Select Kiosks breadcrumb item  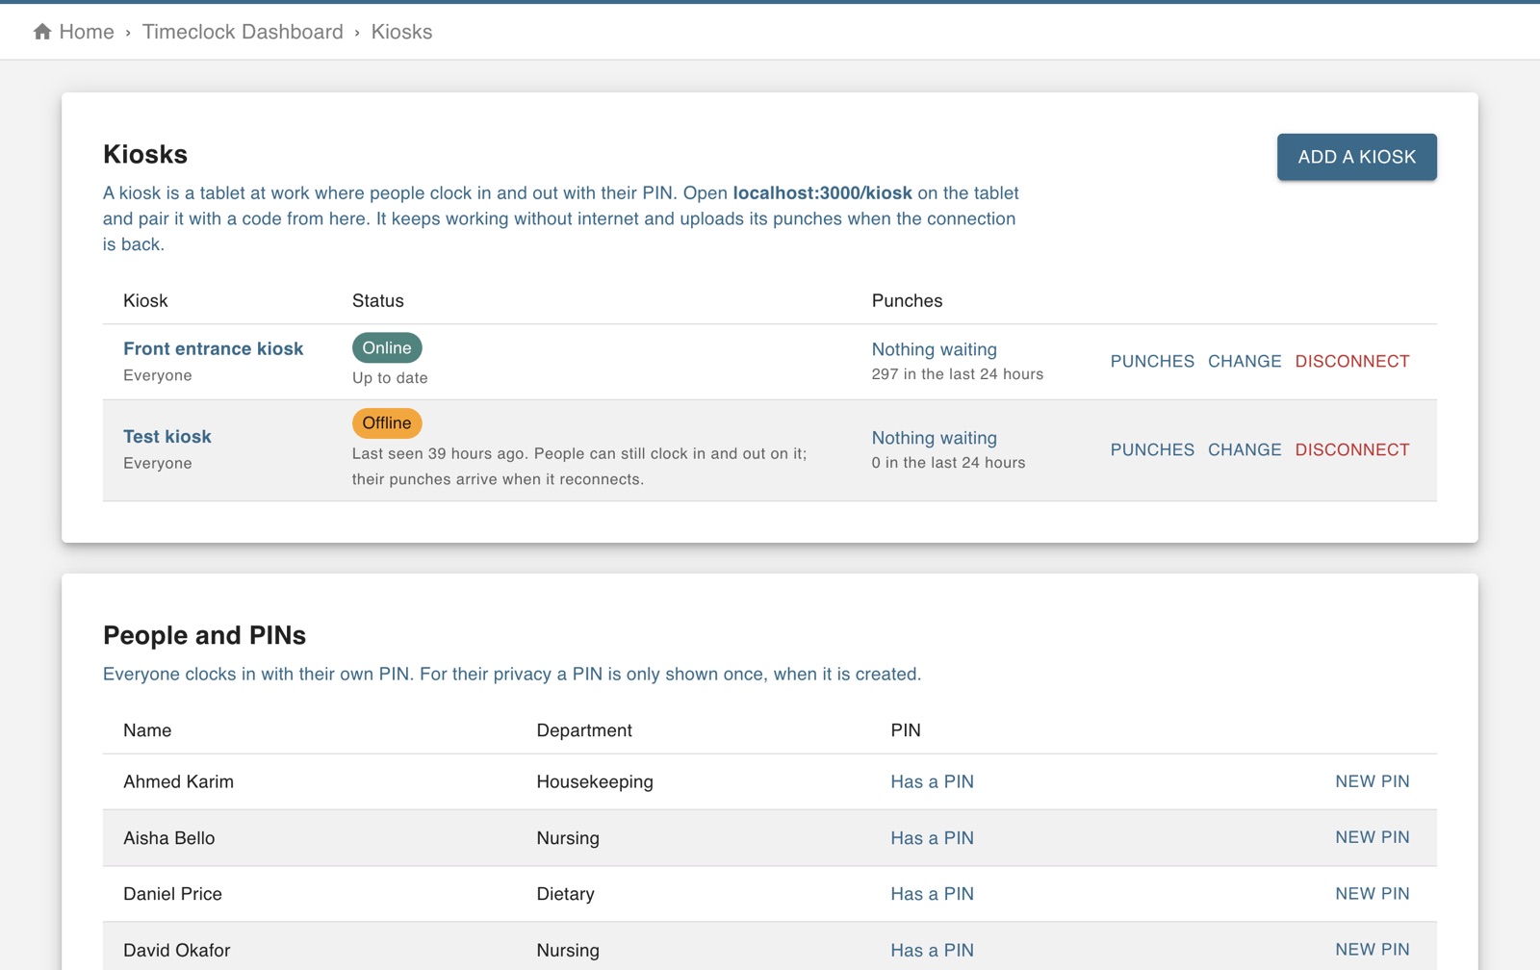[401, 32]
